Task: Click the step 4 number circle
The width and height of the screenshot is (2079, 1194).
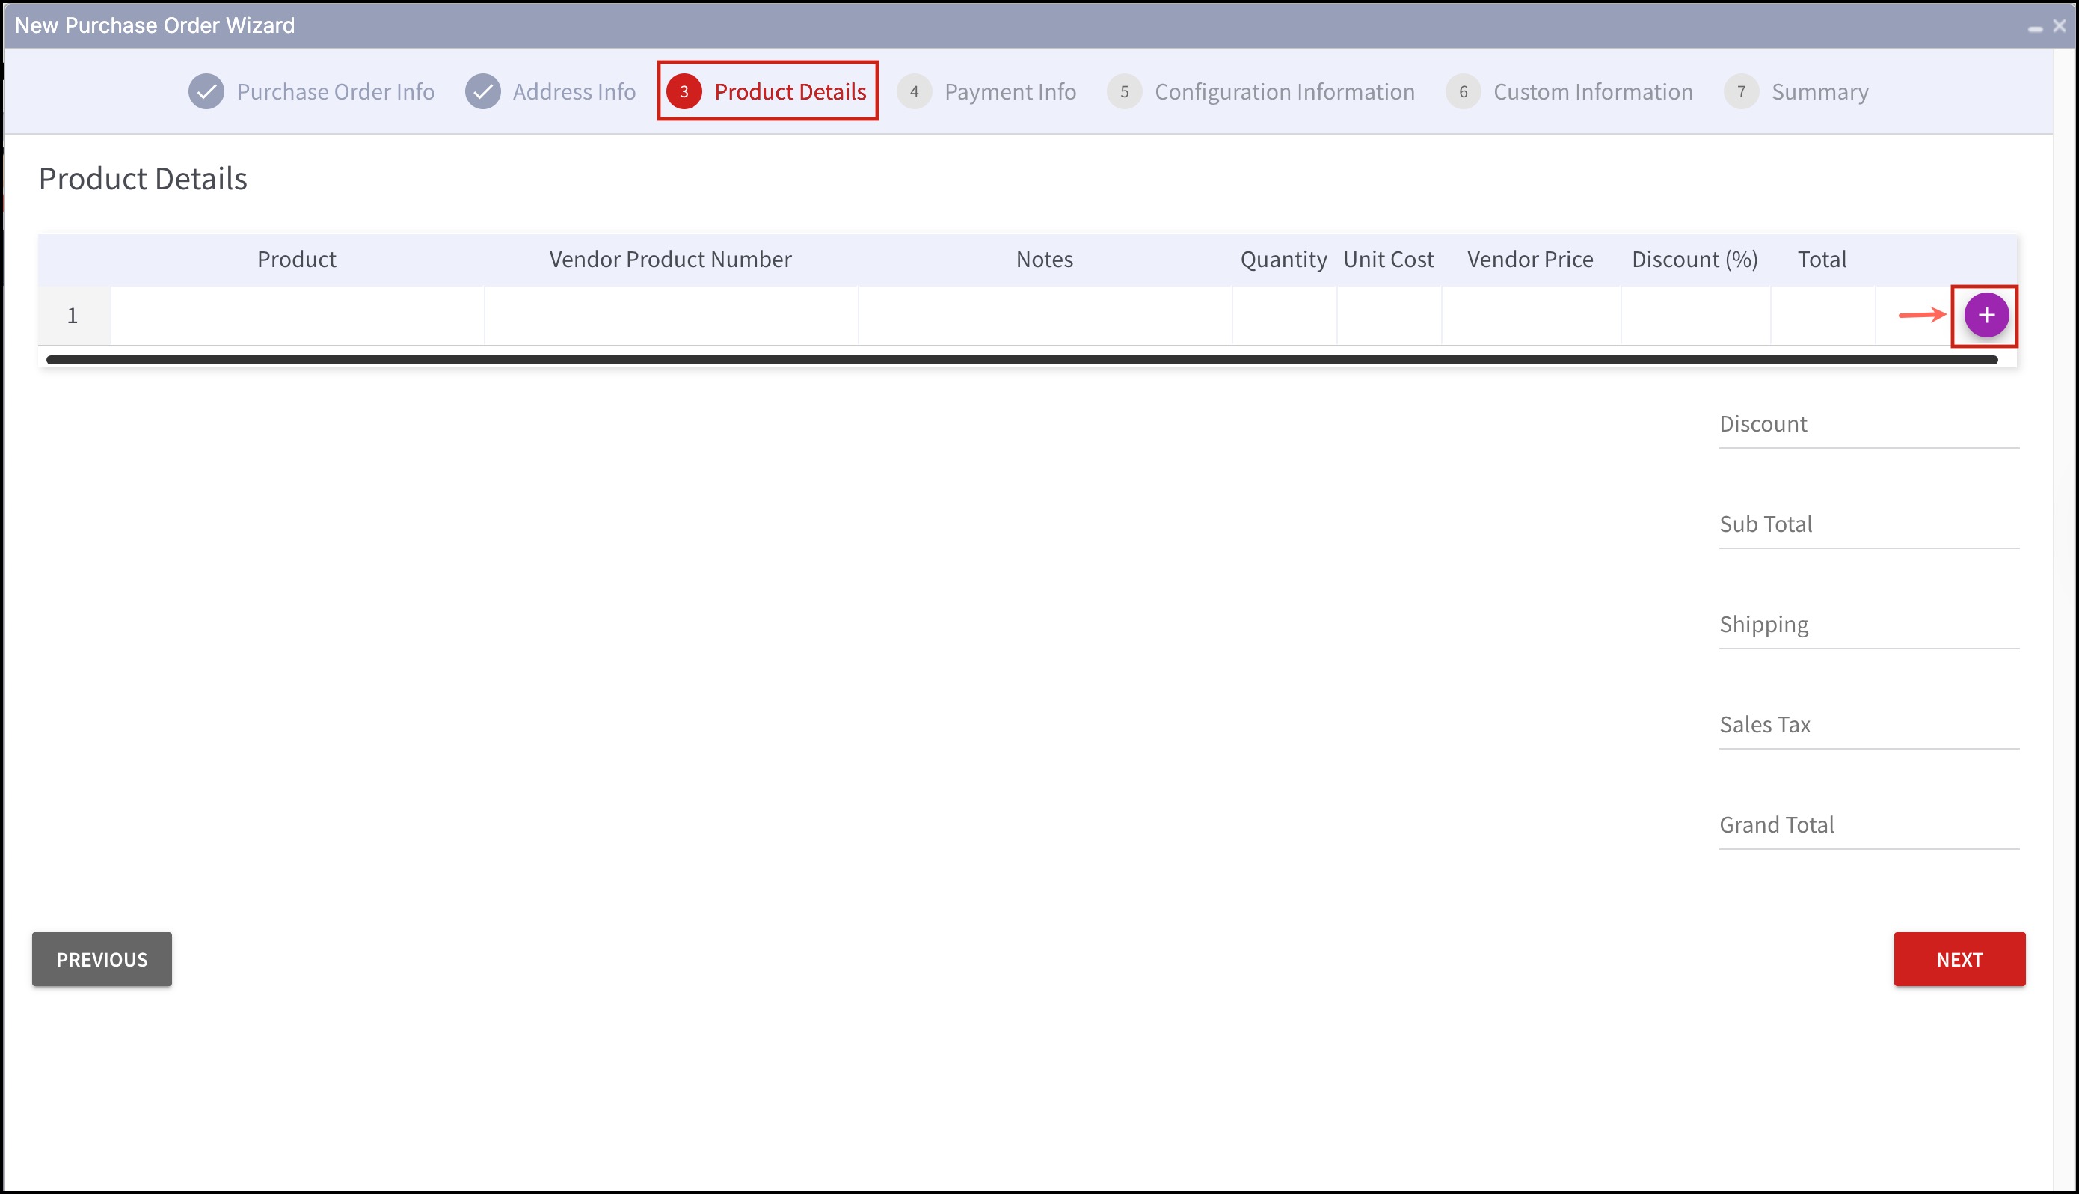Action: 914,91
